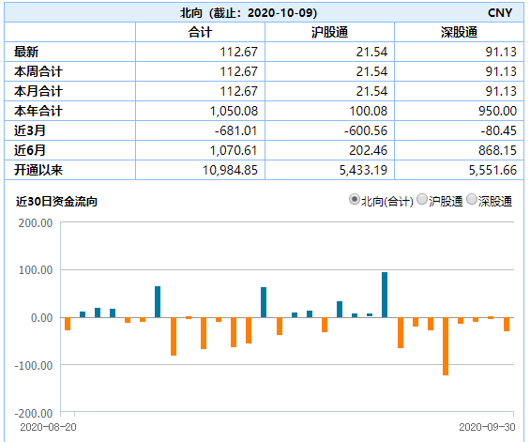530x442 pixels.
Task: Click the 开通以来 total value 10,984.85
Action: (x=230, y=170)
